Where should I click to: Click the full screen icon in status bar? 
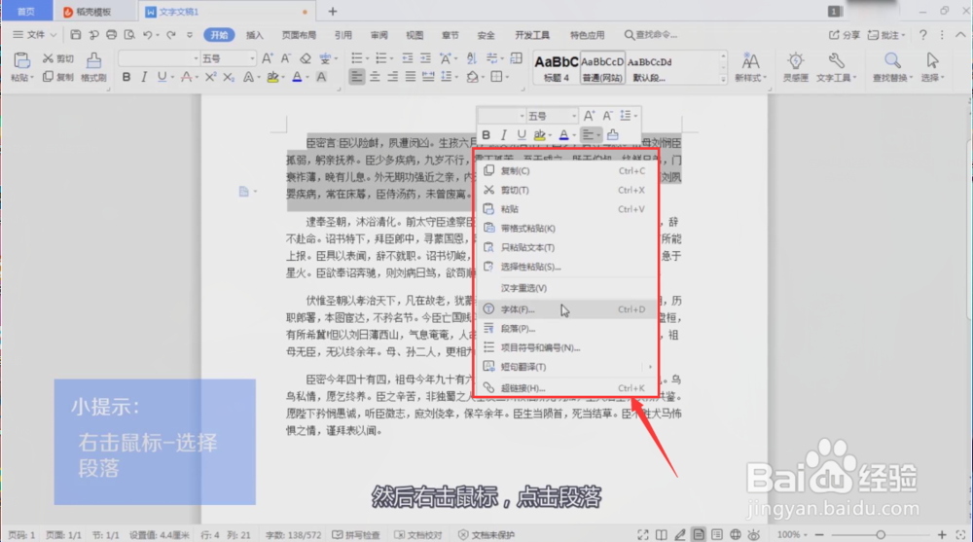pos(643,534)
